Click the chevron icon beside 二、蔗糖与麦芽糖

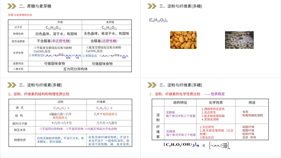(x=12, y=6)
